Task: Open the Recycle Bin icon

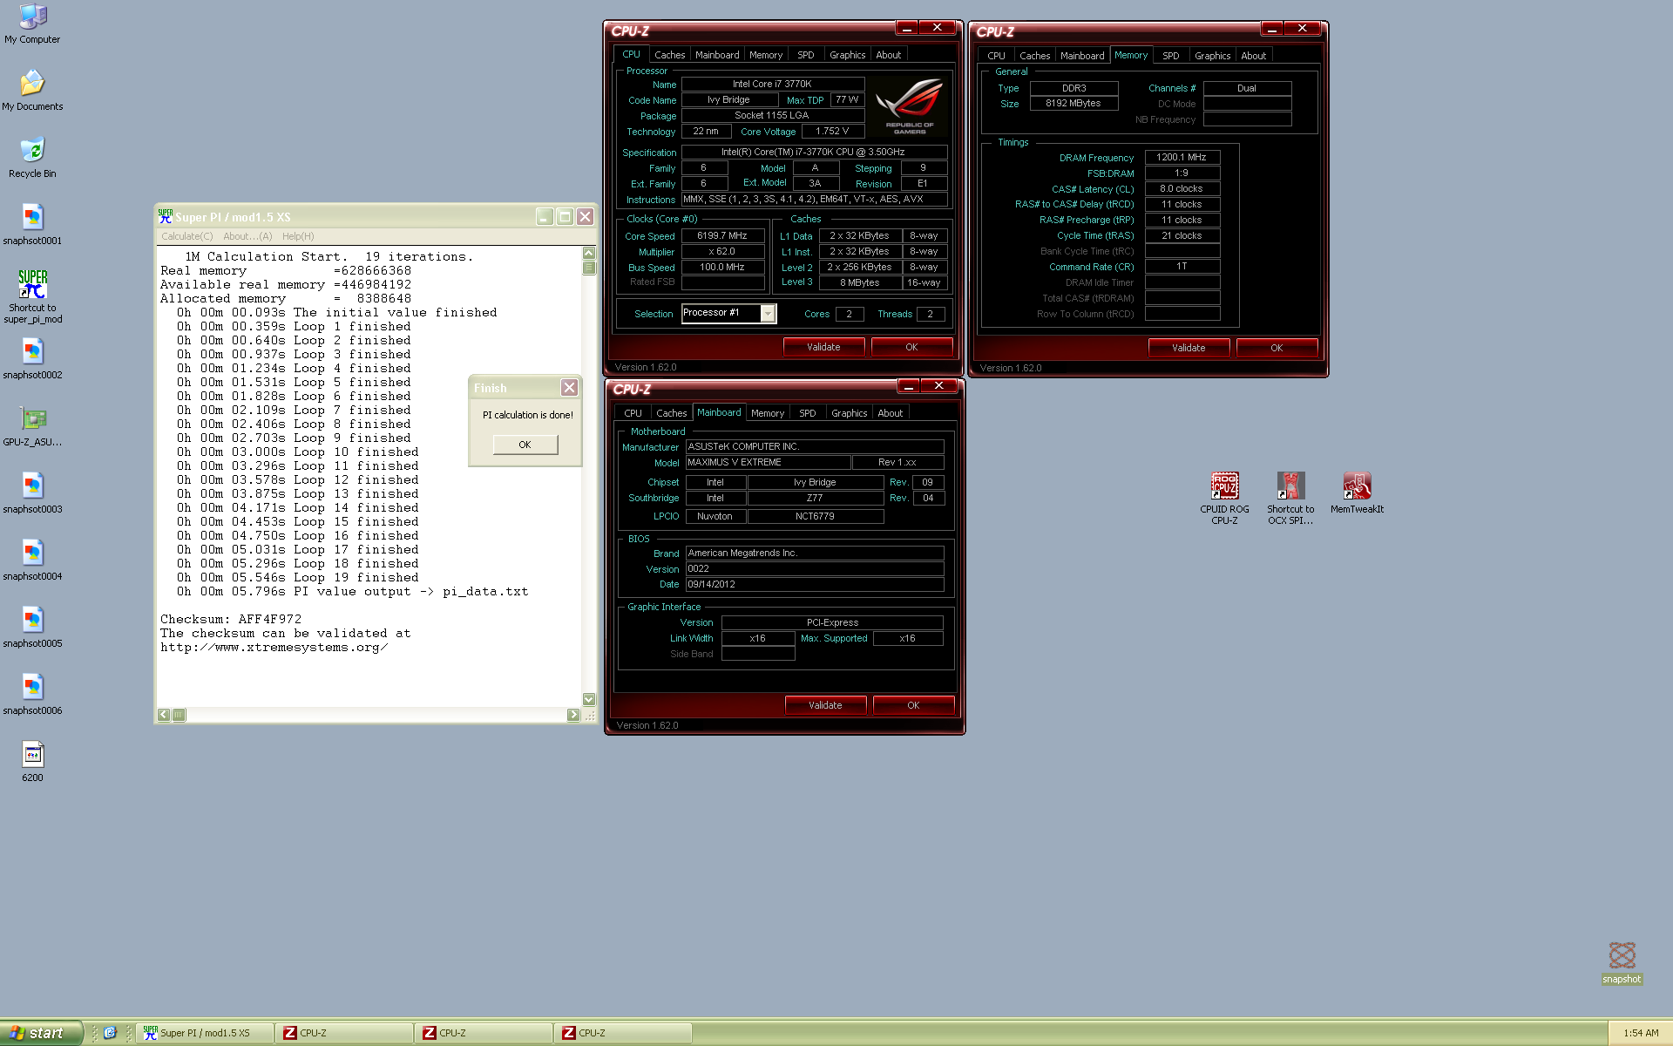Action: pyautogui.click(x=32, y=158)
